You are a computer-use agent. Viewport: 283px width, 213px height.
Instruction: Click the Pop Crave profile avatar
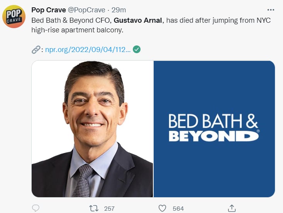14,17
